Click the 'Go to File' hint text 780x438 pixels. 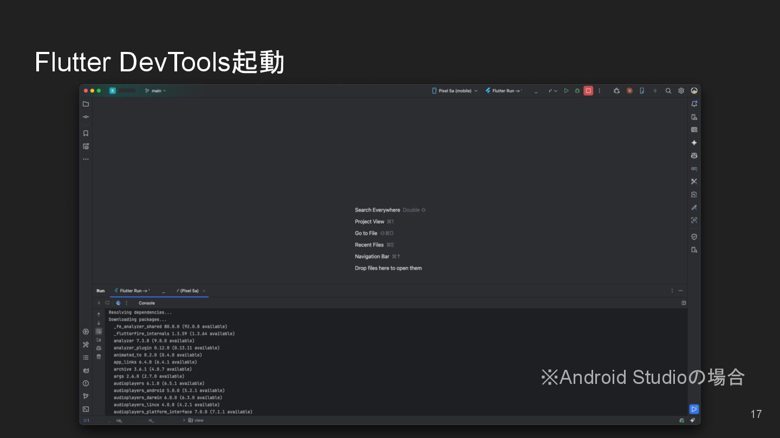tap(366, 233)
